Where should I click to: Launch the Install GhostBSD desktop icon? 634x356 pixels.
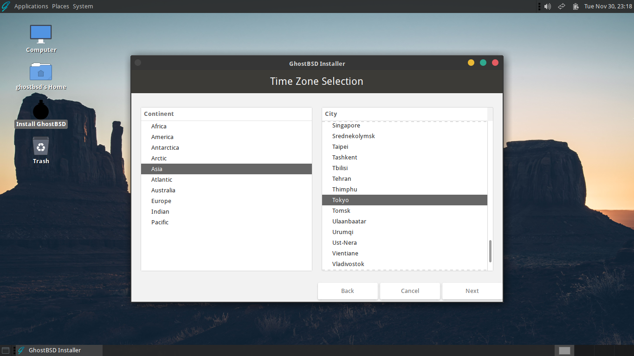tap(41, 110)
